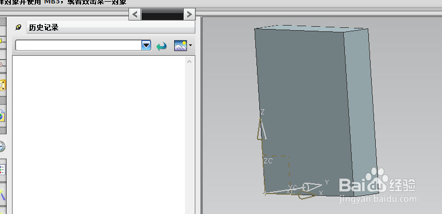The height and width of the screenshot is (214, 442).
Task: Open the history combo box dropdown arrow
Action: 146,45
